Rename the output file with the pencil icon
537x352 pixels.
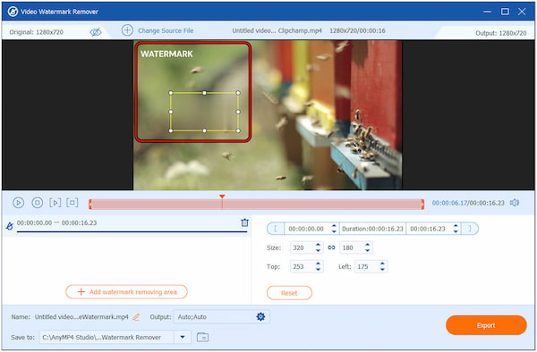pyautogui.click(x=136, y=317)
